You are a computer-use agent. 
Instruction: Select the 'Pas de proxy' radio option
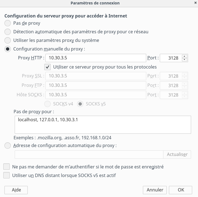(8, 23)
